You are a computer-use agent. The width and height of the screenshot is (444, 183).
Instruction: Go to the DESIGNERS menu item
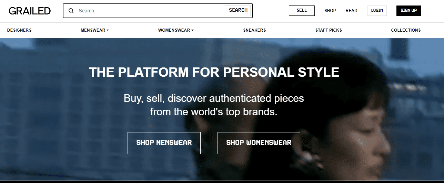pyautogui.click(x=19, y=30)
